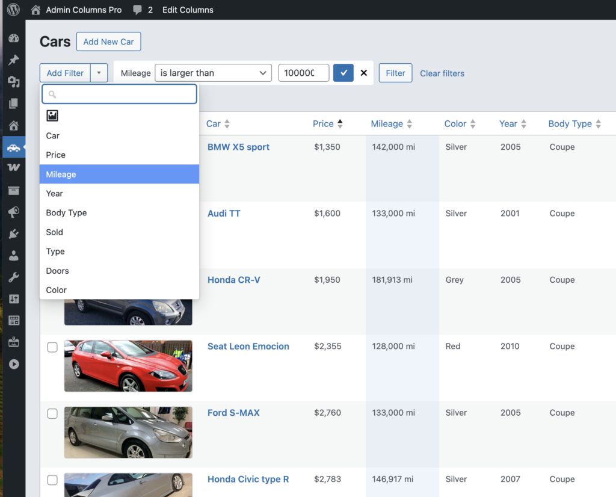Tick the checkbox for Seat Leon Emocion
Image resolution: width=616 pixels, height=497 pixels.
[x=52, y=347]
